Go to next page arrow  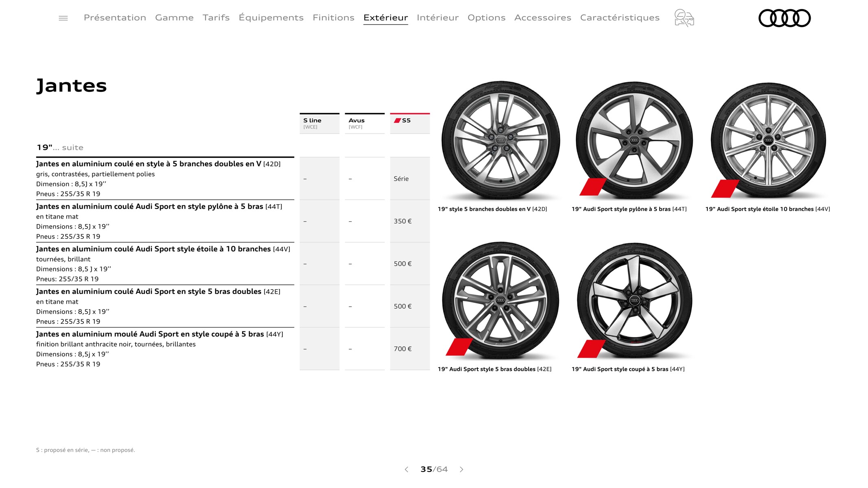pyautogui.click(x=461, y=469)
